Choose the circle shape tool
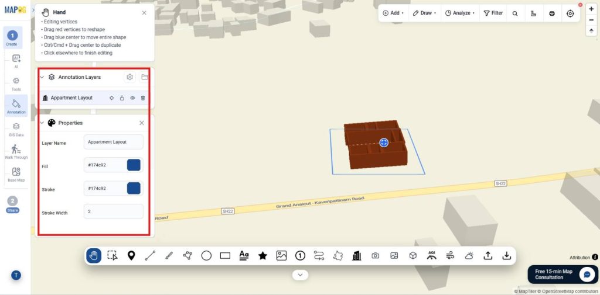 (x=206, y=256)
